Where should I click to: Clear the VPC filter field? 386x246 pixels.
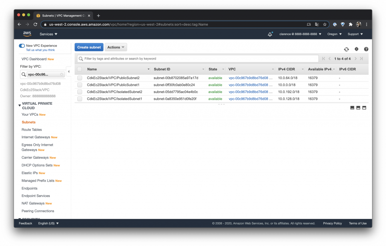coord(61,74)
